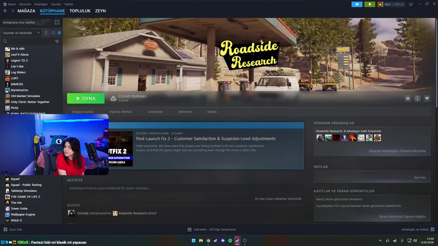438x246 pixels.
Task: Click Ekran Görüntüsü Tuşunu Değiştir
Action: (402, 217)
